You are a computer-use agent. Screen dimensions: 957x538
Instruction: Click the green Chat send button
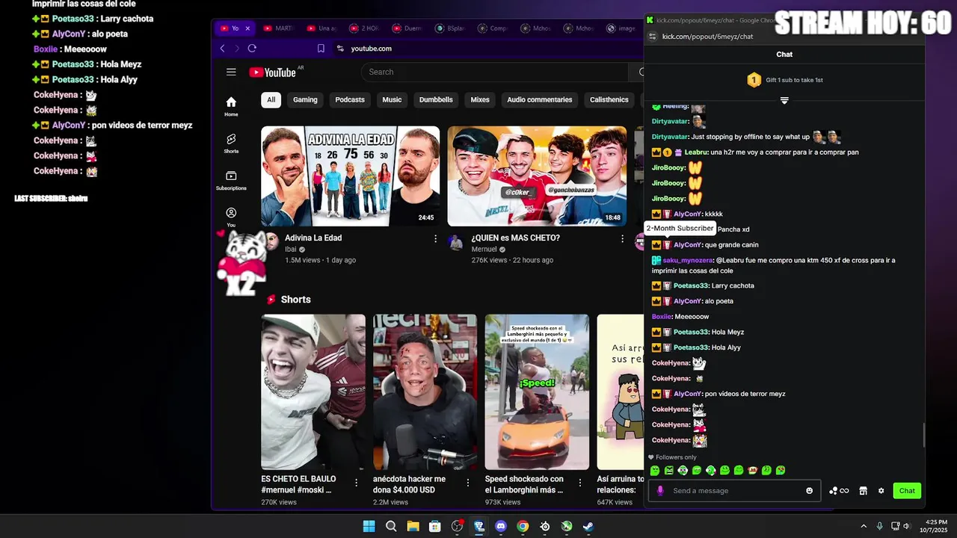tap(907, 491)
